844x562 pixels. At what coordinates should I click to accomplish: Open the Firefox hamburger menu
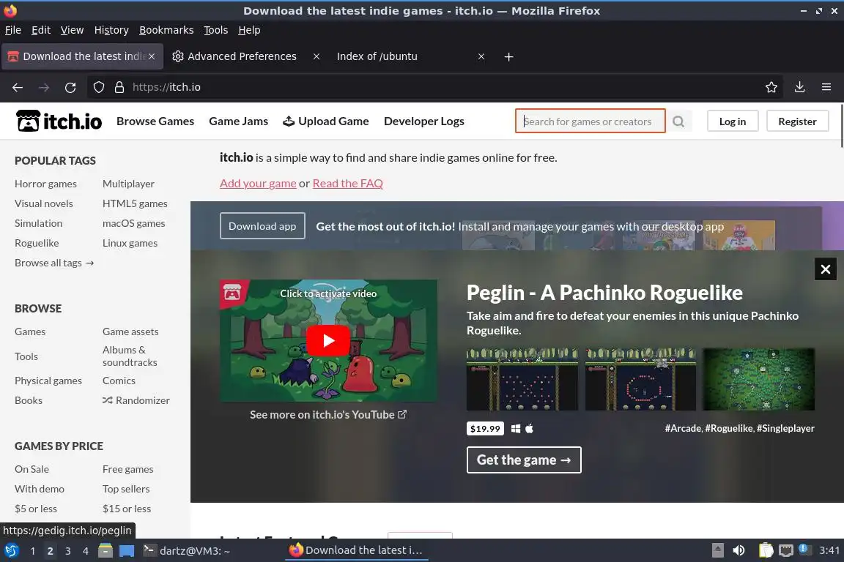click(x=826, y=87)
